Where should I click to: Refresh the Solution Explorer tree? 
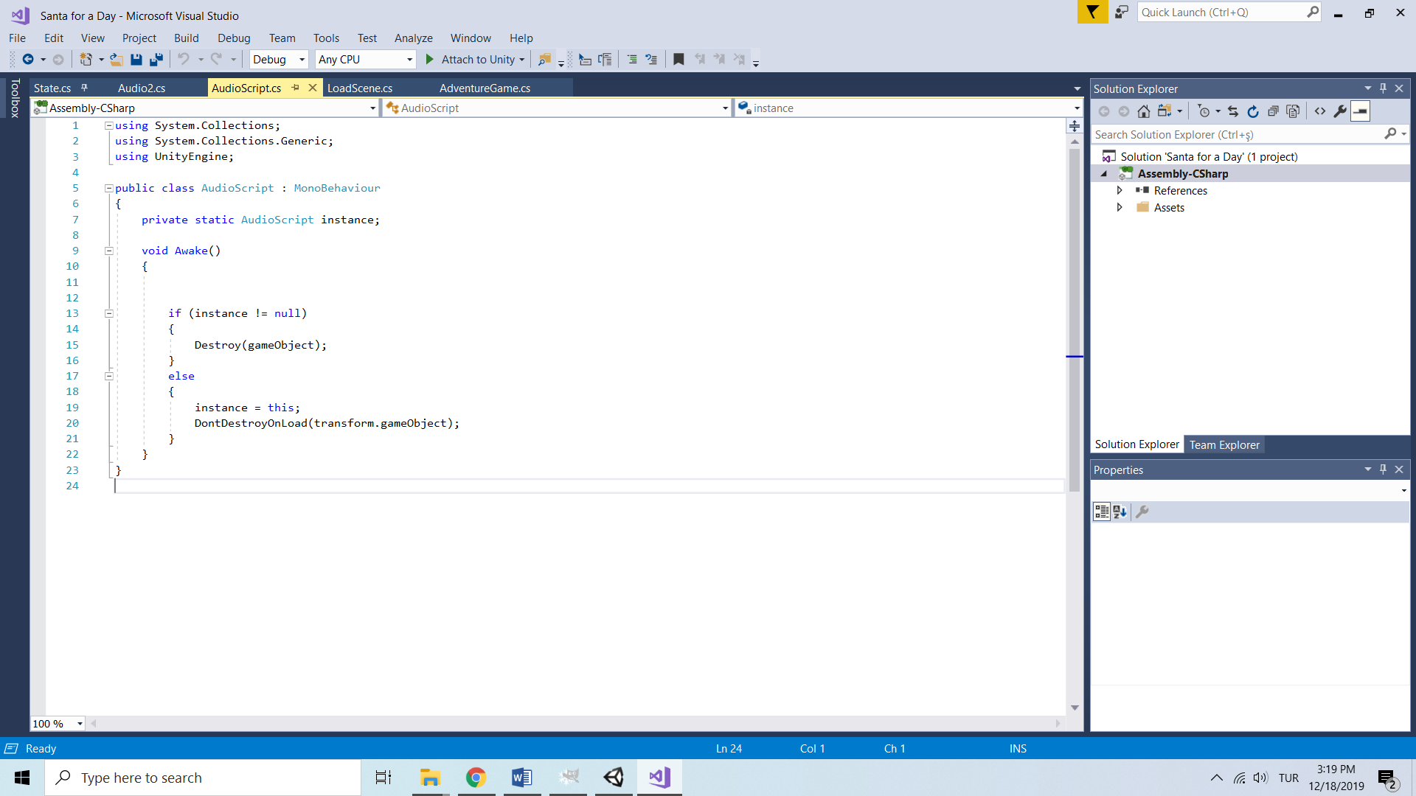click(1253, 111)
